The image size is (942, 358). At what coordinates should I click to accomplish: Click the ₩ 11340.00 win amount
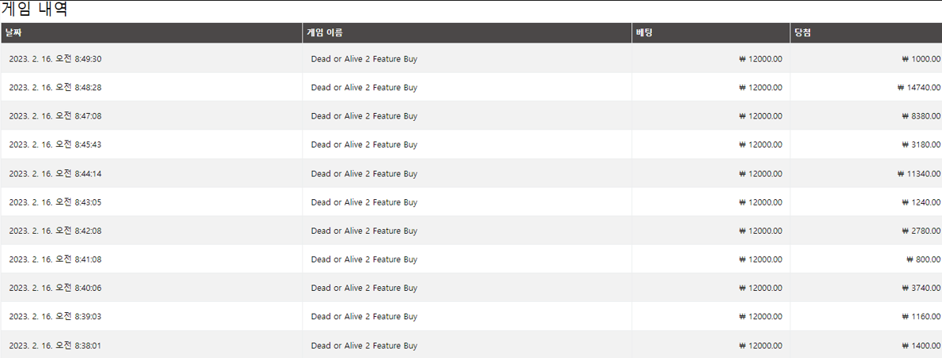click(918, 174)
